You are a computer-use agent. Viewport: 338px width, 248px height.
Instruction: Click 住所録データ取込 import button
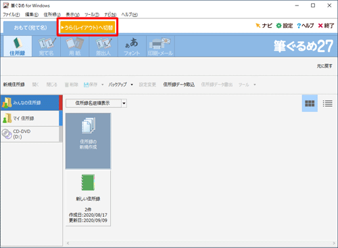[x=179, y=84]
